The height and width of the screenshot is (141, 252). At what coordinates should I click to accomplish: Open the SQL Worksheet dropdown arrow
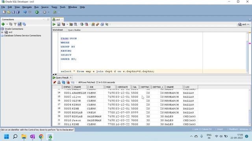pyautogui.click(x=59, y=12)
